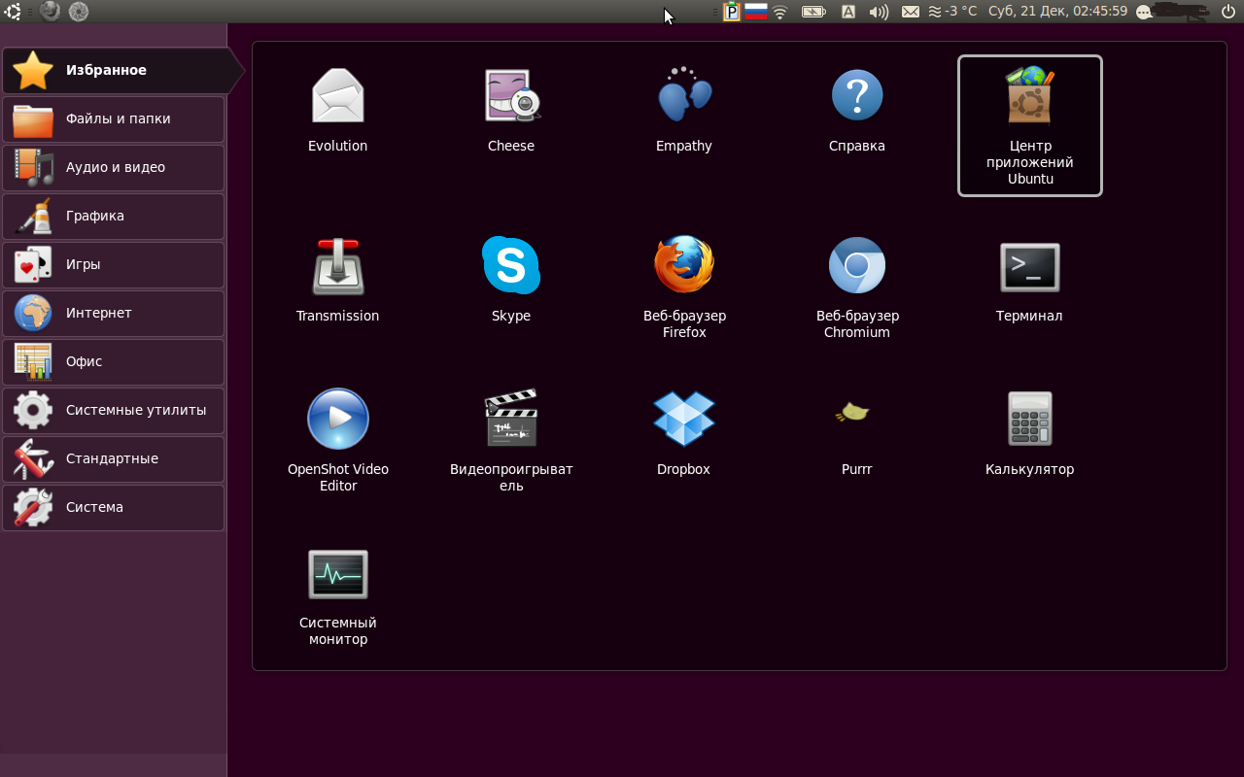The height and width of the screenshot is (777, 1244).
Task: Launch Transmission torrent client
Action: (x=337, y=280)
